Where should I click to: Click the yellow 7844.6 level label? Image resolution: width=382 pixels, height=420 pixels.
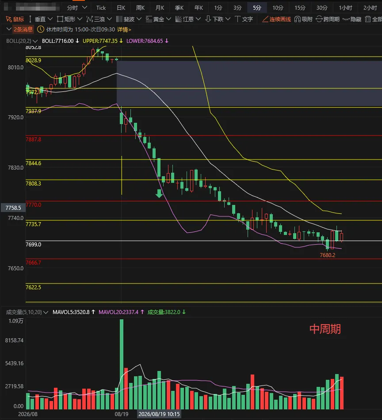click(x=33, y=163)
